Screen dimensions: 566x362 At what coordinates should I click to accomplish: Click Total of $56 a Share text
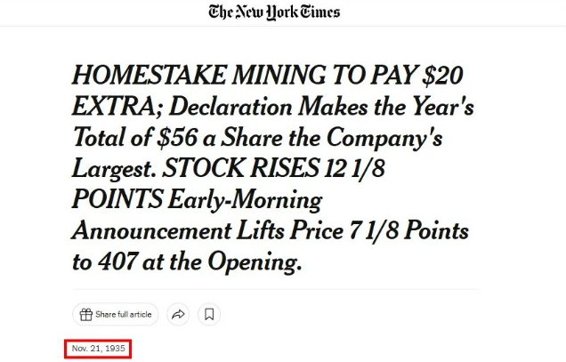tap(179, 137)
